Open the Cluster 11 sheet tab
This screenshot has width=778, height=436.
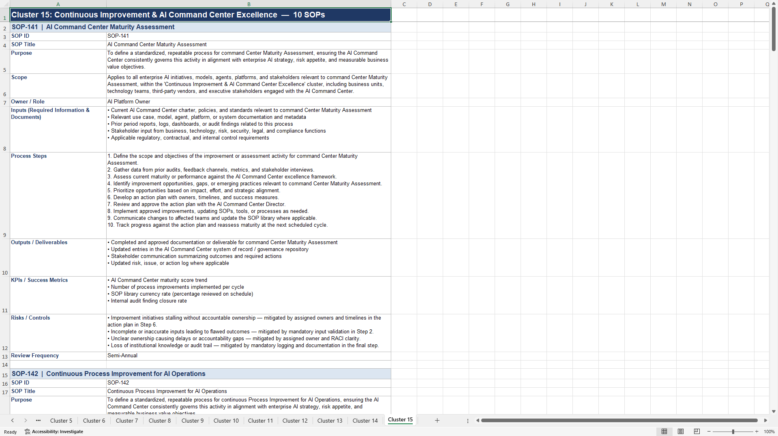coord(261,421)
